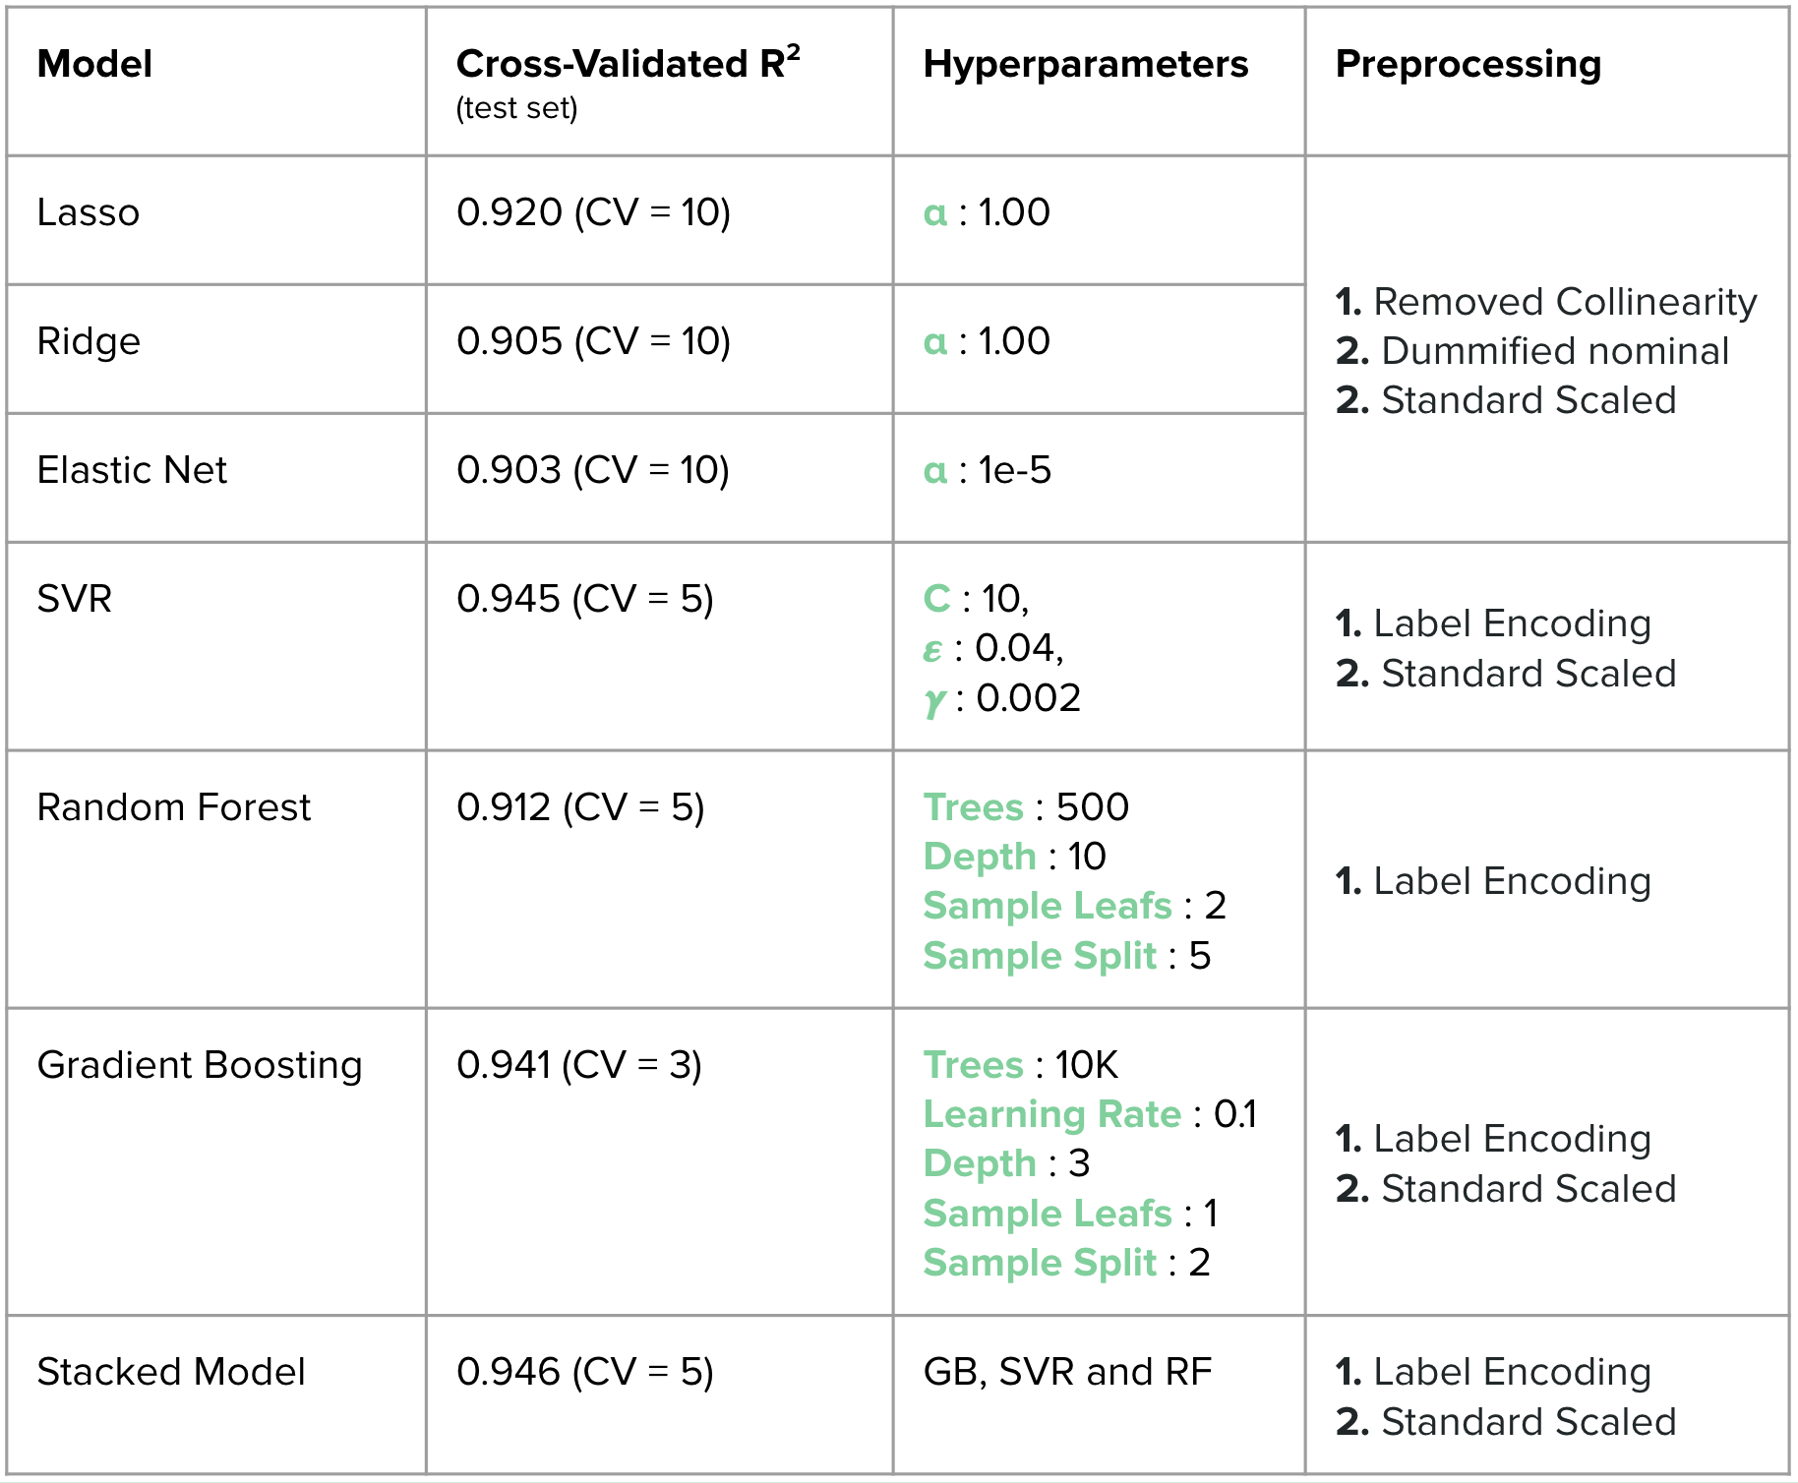1798x1483 pixels.
Task: Click the SVR γ: 0.002 hyperparameter
Action: click(x=1002, y=699)
